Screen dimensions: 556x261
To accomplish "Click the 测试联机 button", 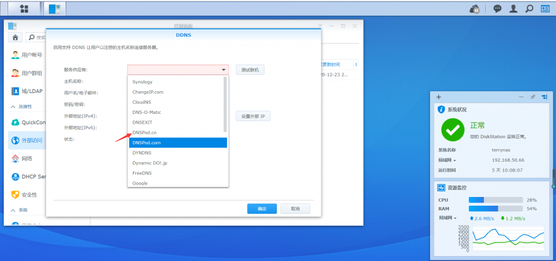I will click(x=250, y=70).
